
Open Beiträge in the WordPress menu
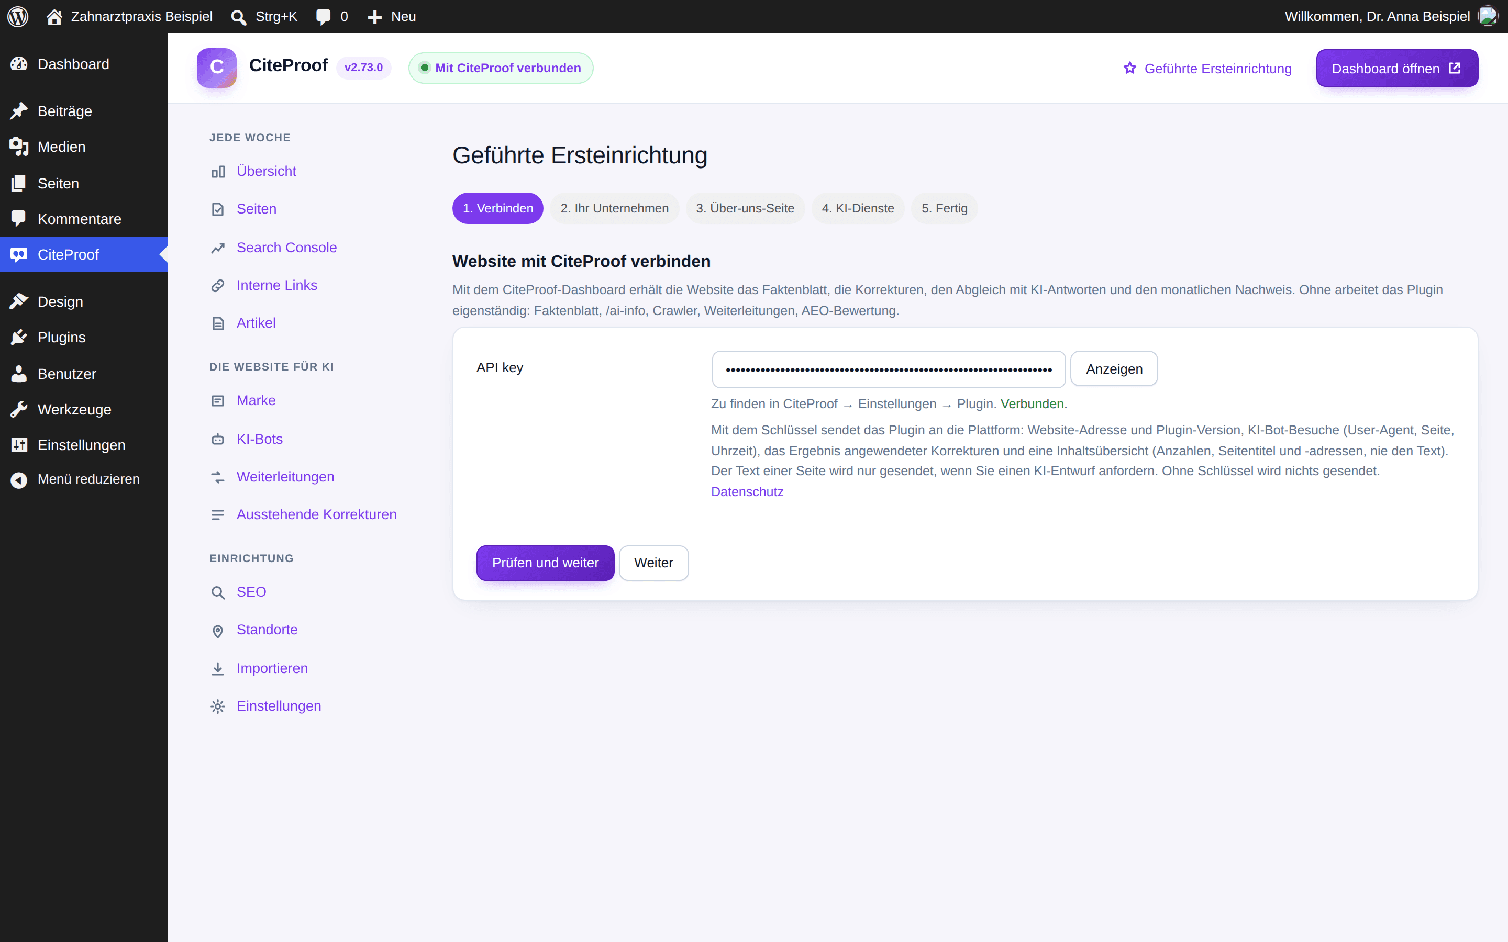click(83, 111)
